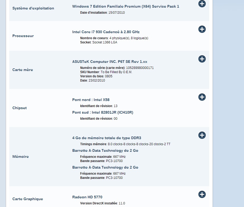The height and width of the screenshot is (207, 244).
Task: Expand the Carte Graphique plus icon
Action: click(x=202, y=194)
